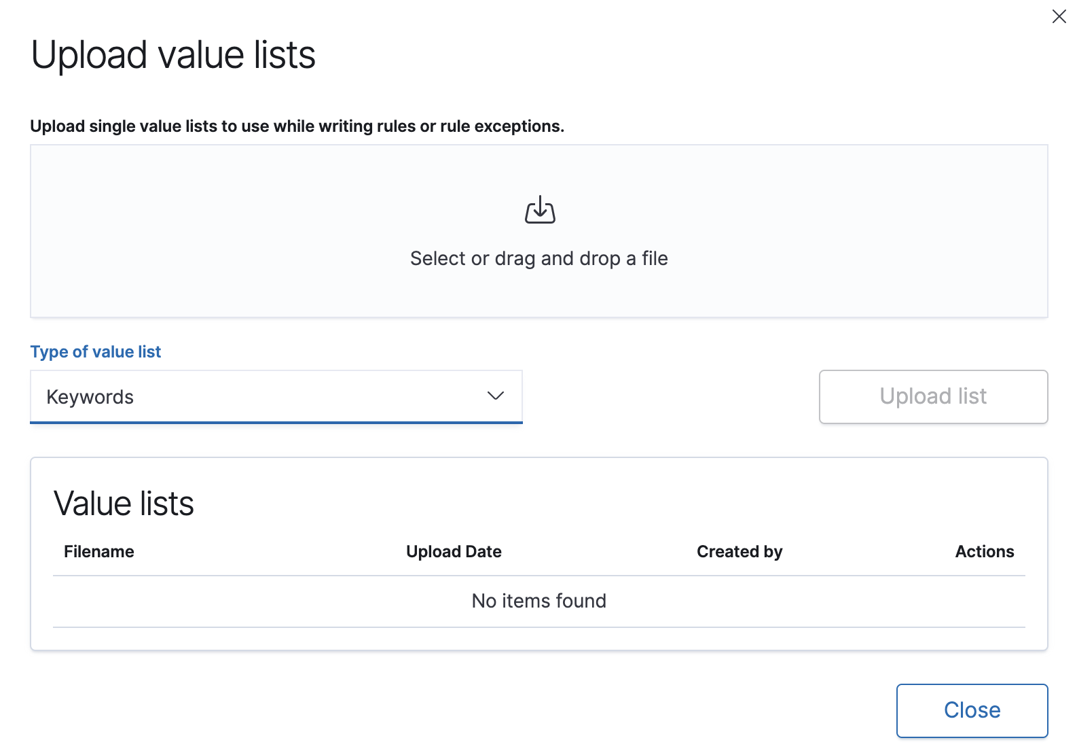Viewport: 1077px width, 753px height.
Task: Expand the type selector via its chevron arrow
Action: pos(496,396)
